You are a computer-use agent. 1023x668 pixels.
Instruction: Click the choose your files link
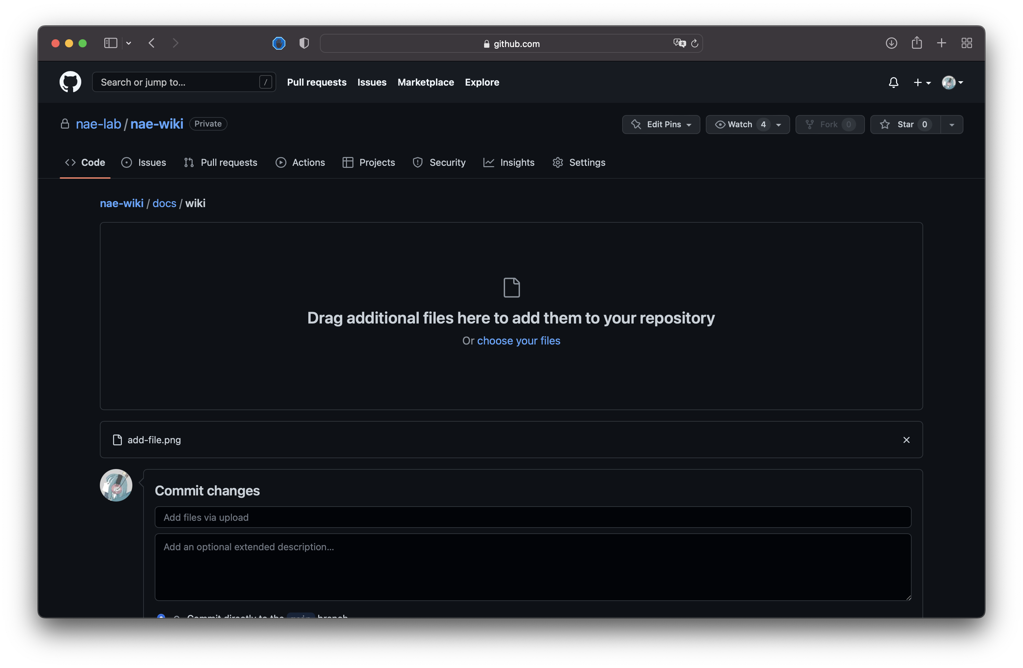[x=518, y=341]
